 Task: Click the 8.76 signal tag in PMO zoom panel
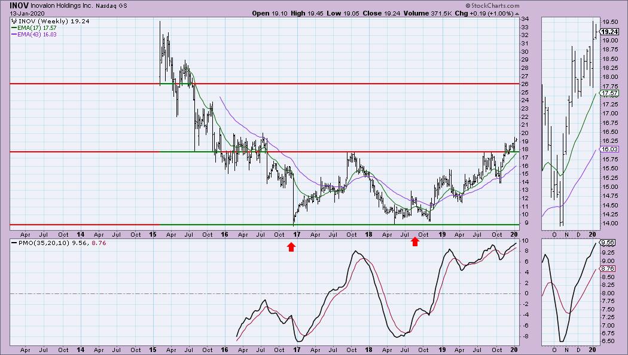(x=608, y=269)
